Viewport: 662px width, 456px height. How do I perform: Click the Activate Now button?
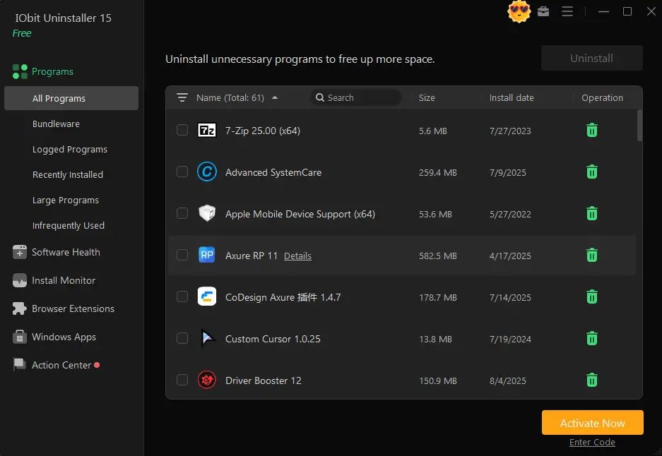pyautogui.click(x=592, y=422)
